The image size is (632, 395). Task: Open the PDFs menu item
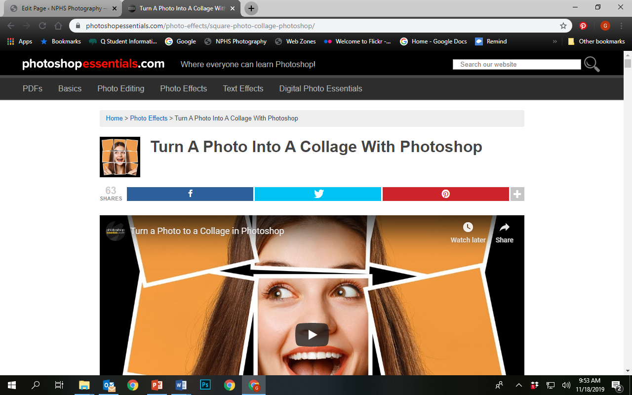tap(33, 88)
